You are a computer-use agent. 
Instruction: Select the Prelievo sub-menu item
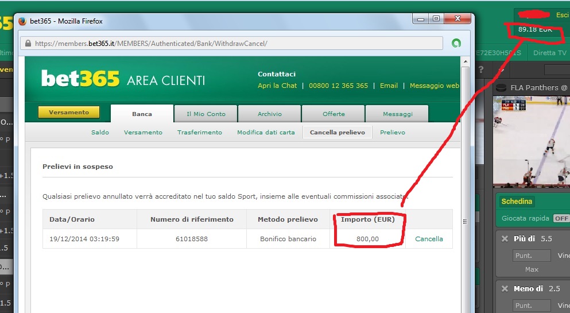[393, 132]
